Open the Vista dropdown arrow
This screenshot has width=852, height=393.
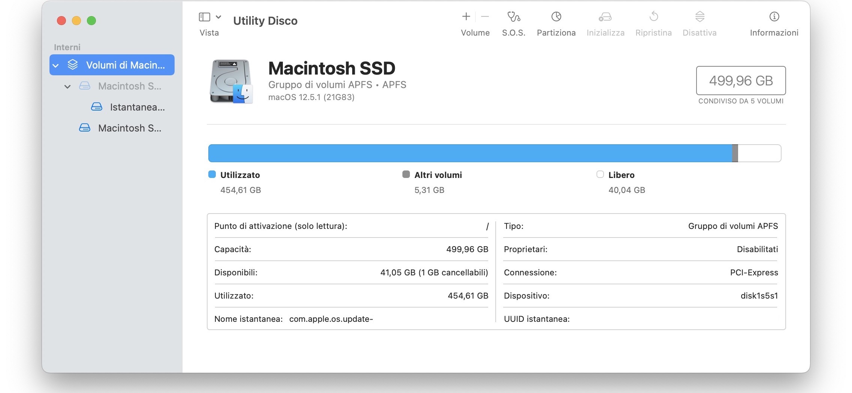pyautogui.click(x=218, y=17)
